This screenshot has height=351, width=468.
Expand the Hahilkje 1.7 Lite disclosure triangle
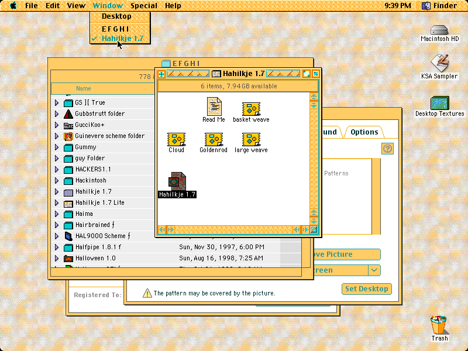tap(57, 203)
